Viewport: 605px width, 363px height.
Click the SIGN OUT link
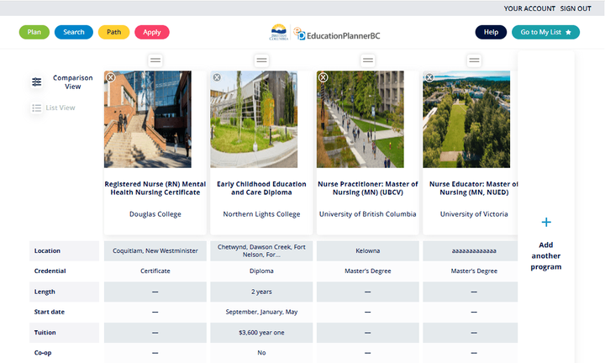tap(576, 8)
